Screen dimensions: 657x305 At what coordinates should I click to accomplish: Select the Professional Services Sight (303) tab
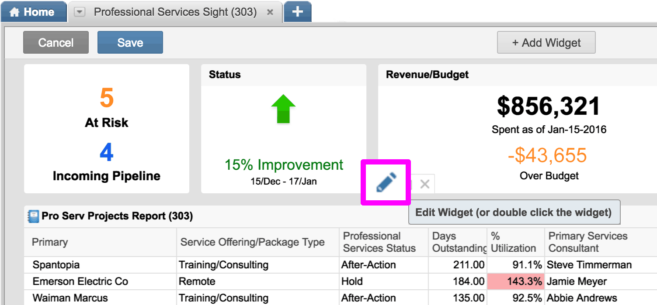click(175, 12)
